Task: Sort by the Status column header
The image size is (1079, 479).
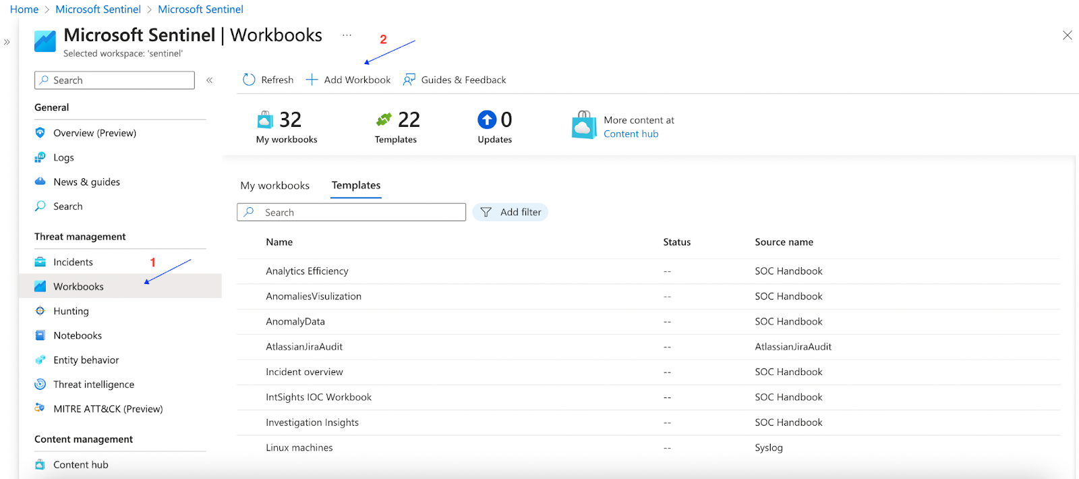Action: (676, 242)
